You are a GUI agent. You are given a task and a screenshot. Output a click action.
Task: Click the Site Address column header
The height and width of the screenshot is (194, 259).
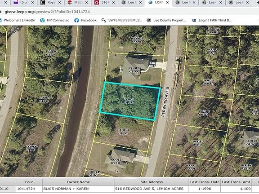point(152,182)
